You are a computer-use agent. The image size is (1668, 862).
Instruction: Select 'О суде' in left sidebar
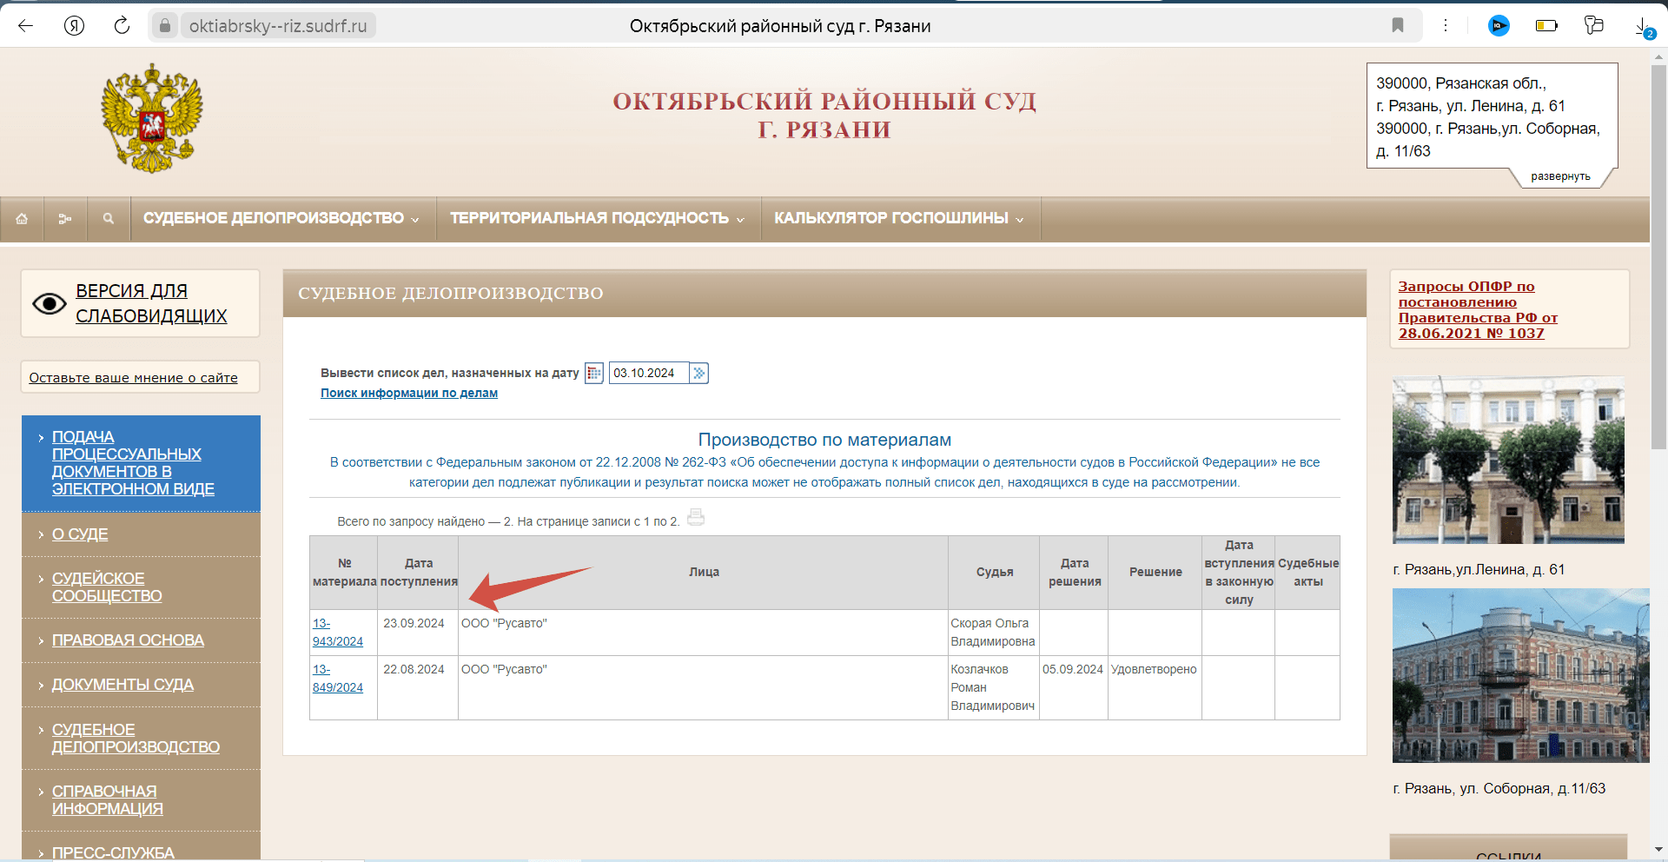(x=80, y=534)
